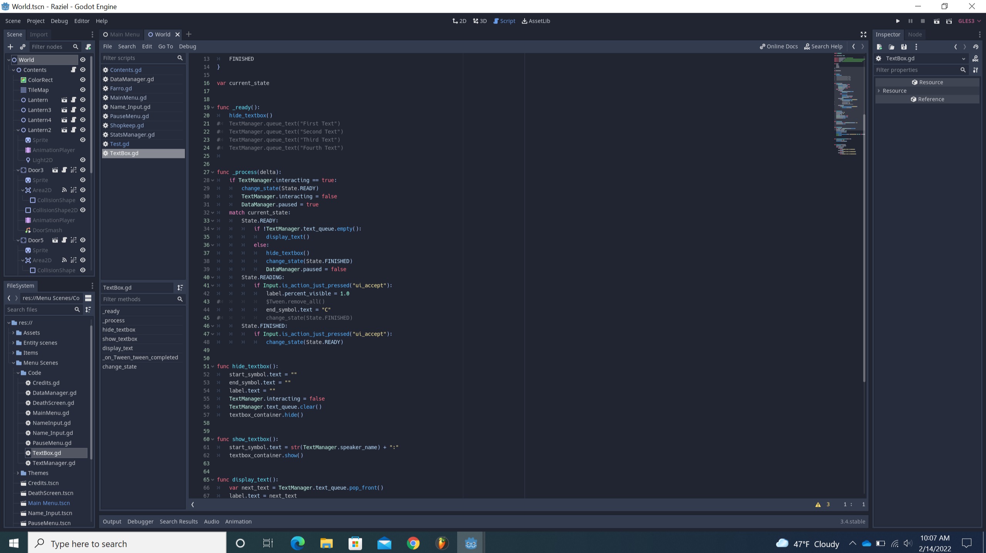The image size is (986, 553).
Task: Open Online Docs
Action: [778, 46]
